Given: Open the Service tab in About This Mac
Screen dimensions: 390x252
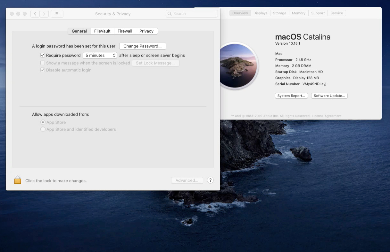Looking at the screenshot, I should [336, 13].
